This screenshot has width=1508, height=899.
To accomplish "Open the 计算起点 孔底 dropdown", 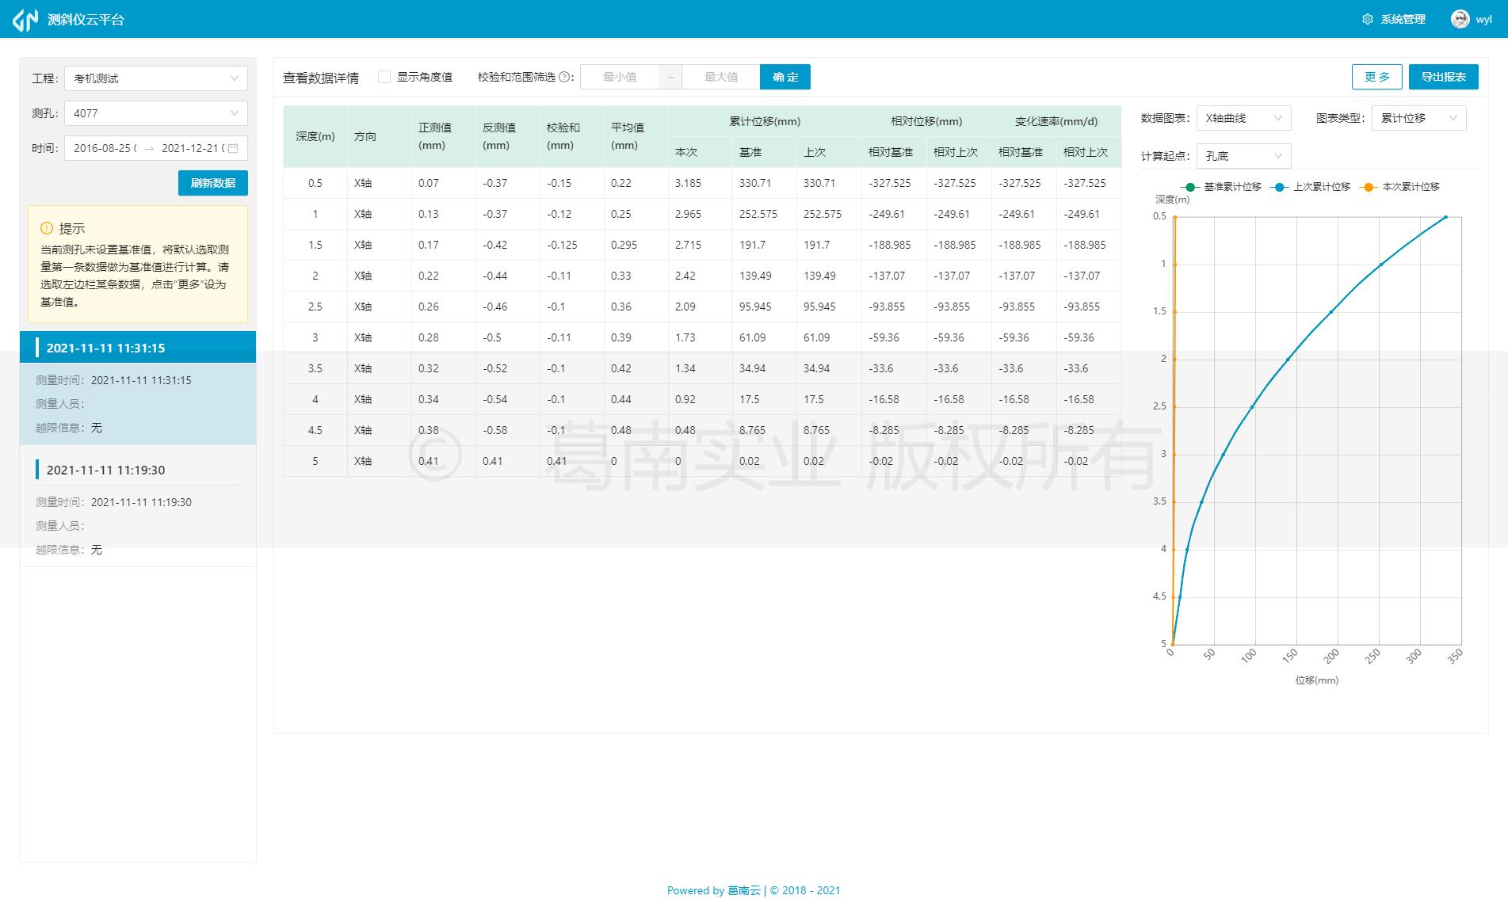I will [1244, 156].
